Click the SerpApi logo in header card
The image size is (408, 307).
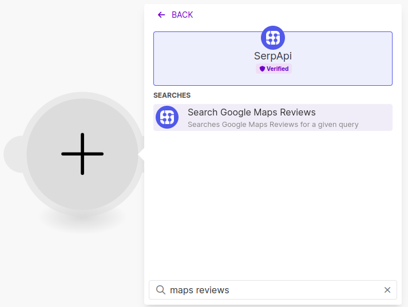(273, 38)
